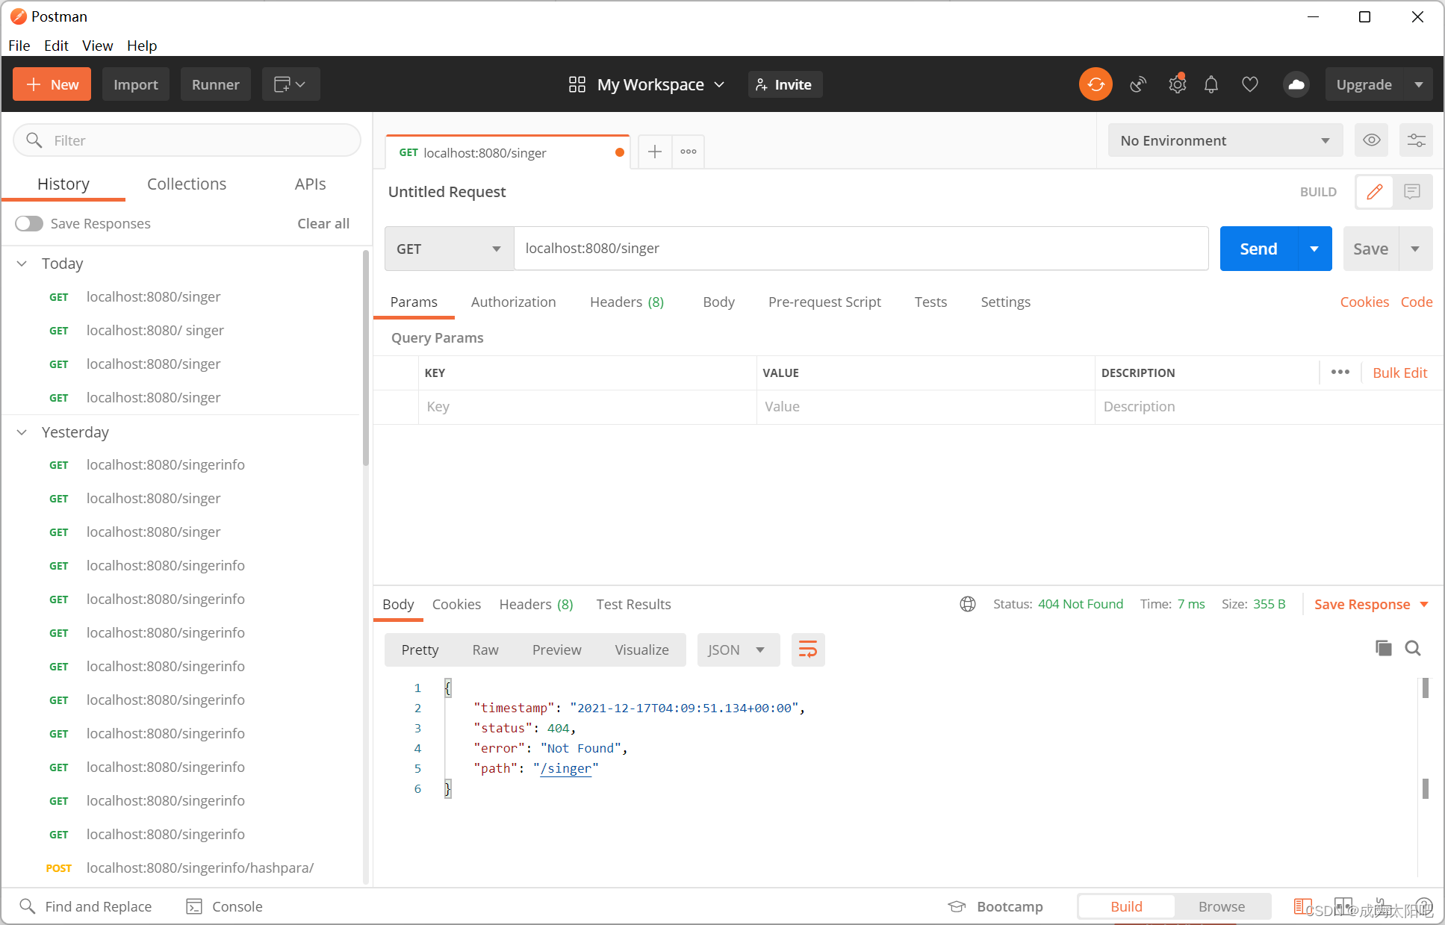
Task: Open the comments icon beside BUILD
Action: coord(1411,192)
